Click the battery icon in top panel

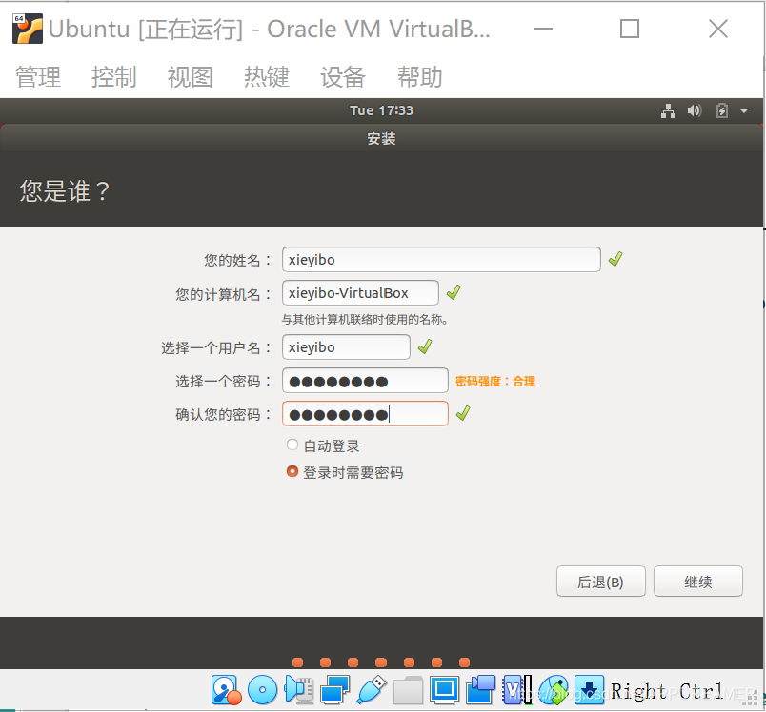point(721,110)
